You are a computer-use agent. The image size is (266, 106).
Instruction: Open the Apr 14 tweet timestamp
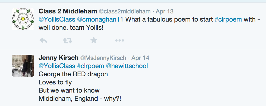click(x=140, y=58)
